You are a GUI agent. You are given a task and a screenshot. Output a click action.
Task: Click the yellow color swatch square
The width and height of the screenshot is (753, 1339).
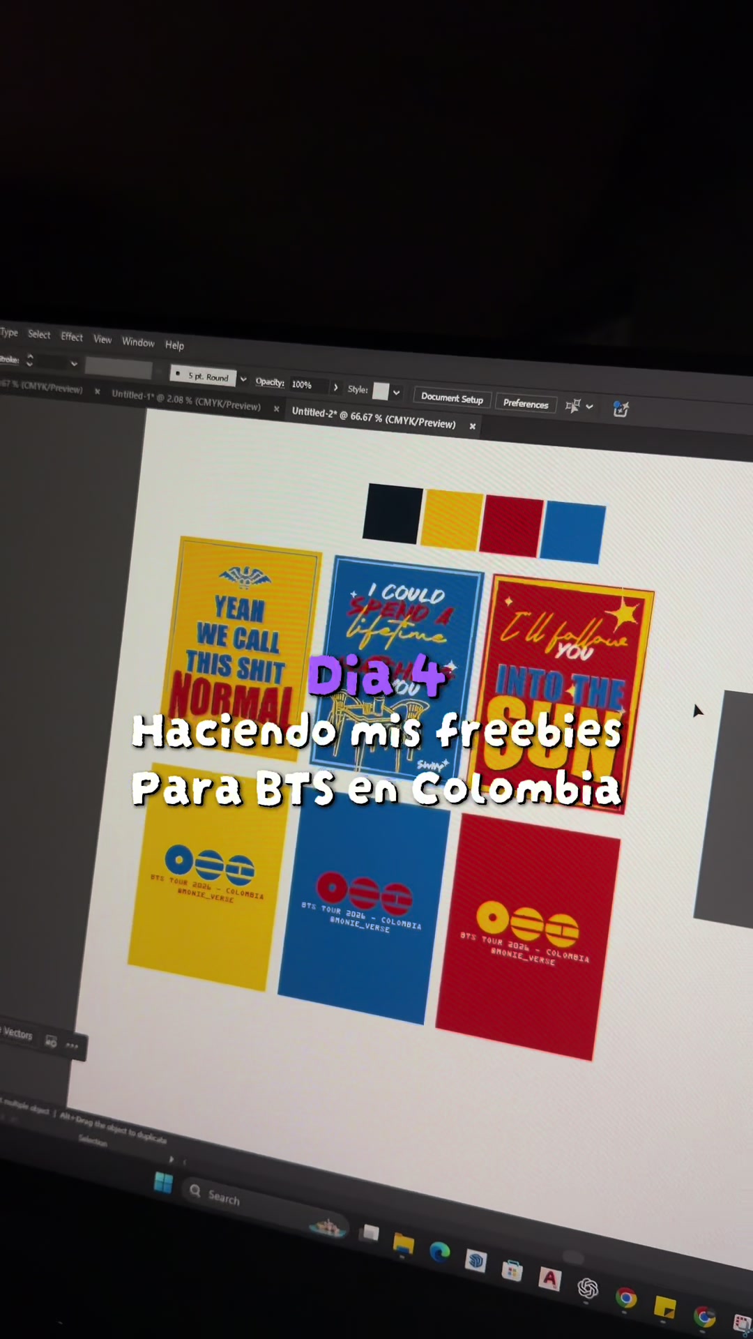452,521
